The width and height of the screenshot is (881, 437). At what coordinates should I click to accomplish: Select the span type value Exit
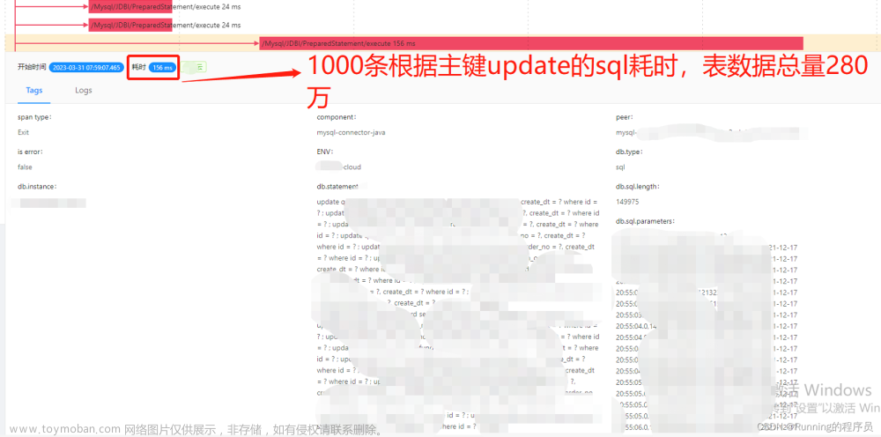tap(24, 132)
